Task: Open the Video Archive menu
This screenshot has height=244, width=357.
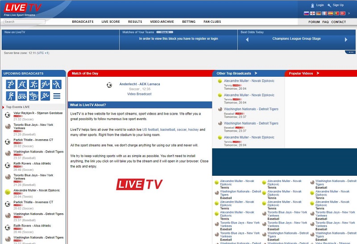Action: point(162,21)
